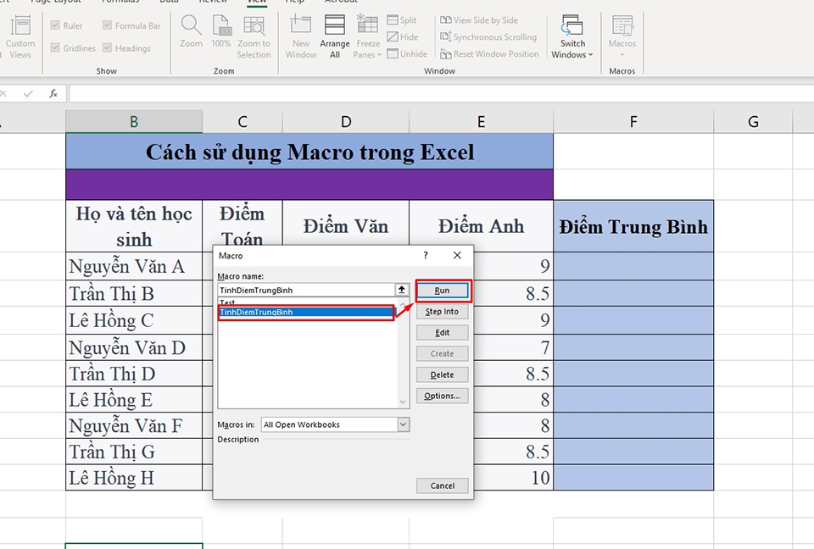Confirm formula entry checkmark icon
The image size is (814, 549).
(x=28, y=93)
